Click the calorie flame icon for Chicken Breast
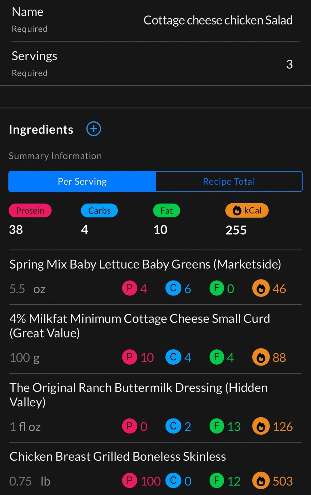Viewport: 311px width, 495px height. [x=261, y=481]
